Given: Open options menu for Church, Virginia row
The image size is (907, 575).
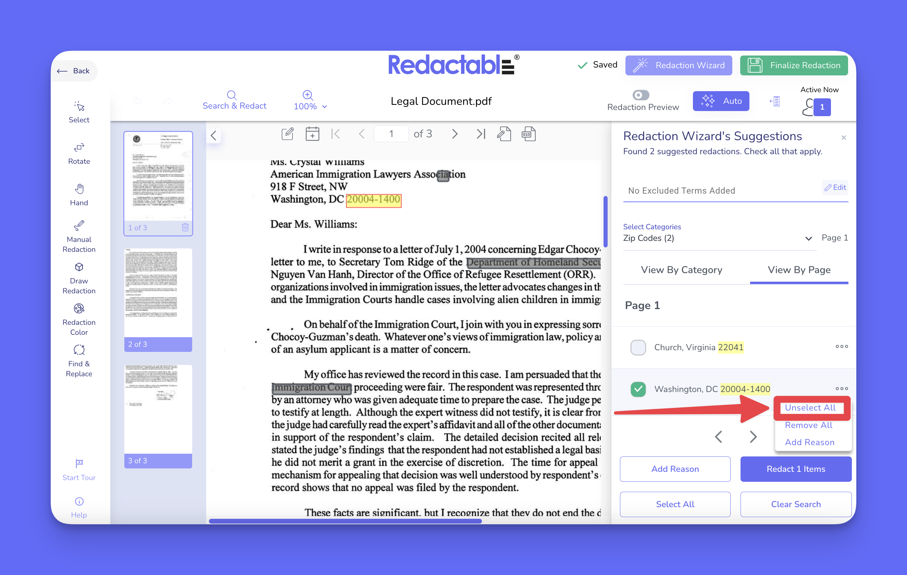Looking at the screenshot, I should pyautogui.click(x=841, y=346).
